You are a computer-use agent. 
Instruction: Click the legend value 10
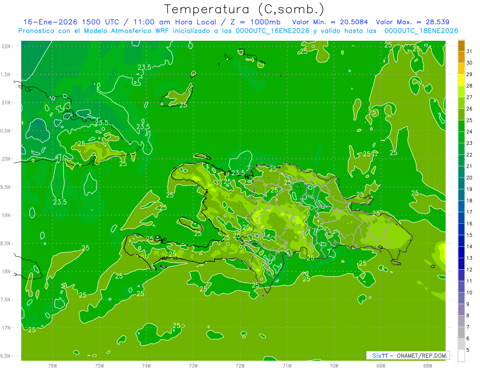pos(470,293)
